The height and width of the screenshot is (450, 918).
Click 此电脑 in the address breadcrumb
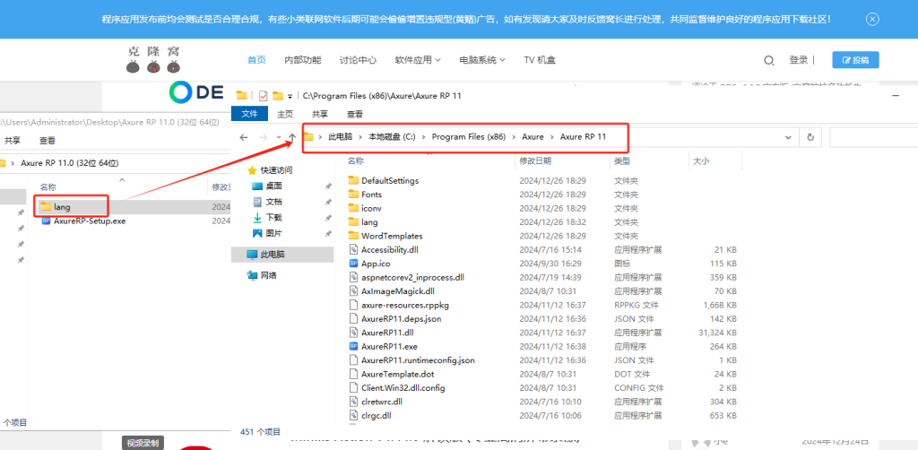[x=340, y=137]
